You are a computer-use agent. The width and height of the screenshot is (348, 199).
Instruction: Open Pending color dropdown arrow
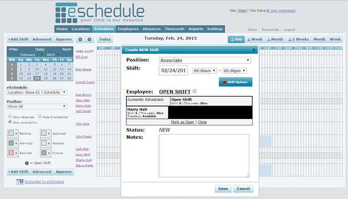pos(16,134)
